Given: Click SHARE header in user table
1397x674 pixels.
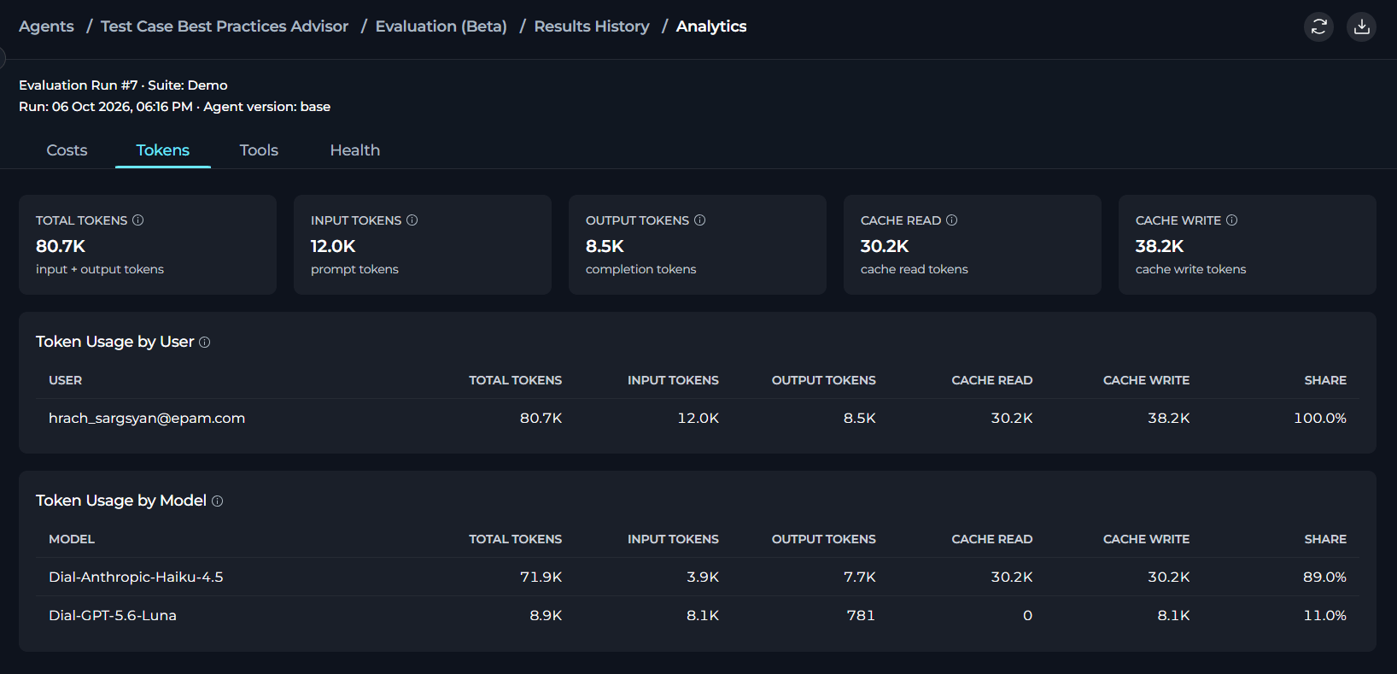Looking at the screenshot, I should point(1325,380).
